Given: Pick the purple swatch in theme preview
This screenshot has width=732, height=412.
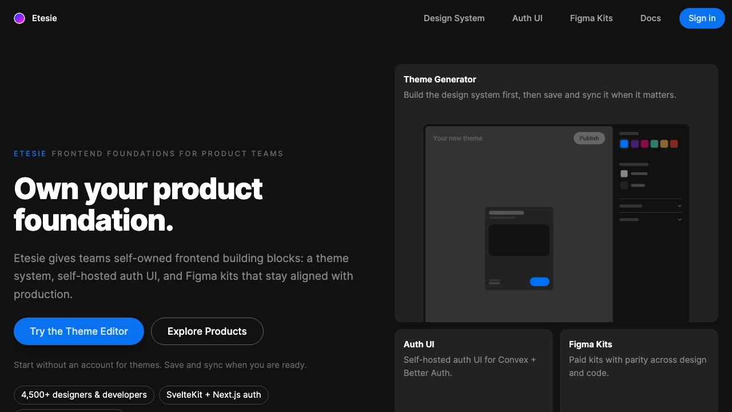Looking at the screenshot, I should 635,144.
